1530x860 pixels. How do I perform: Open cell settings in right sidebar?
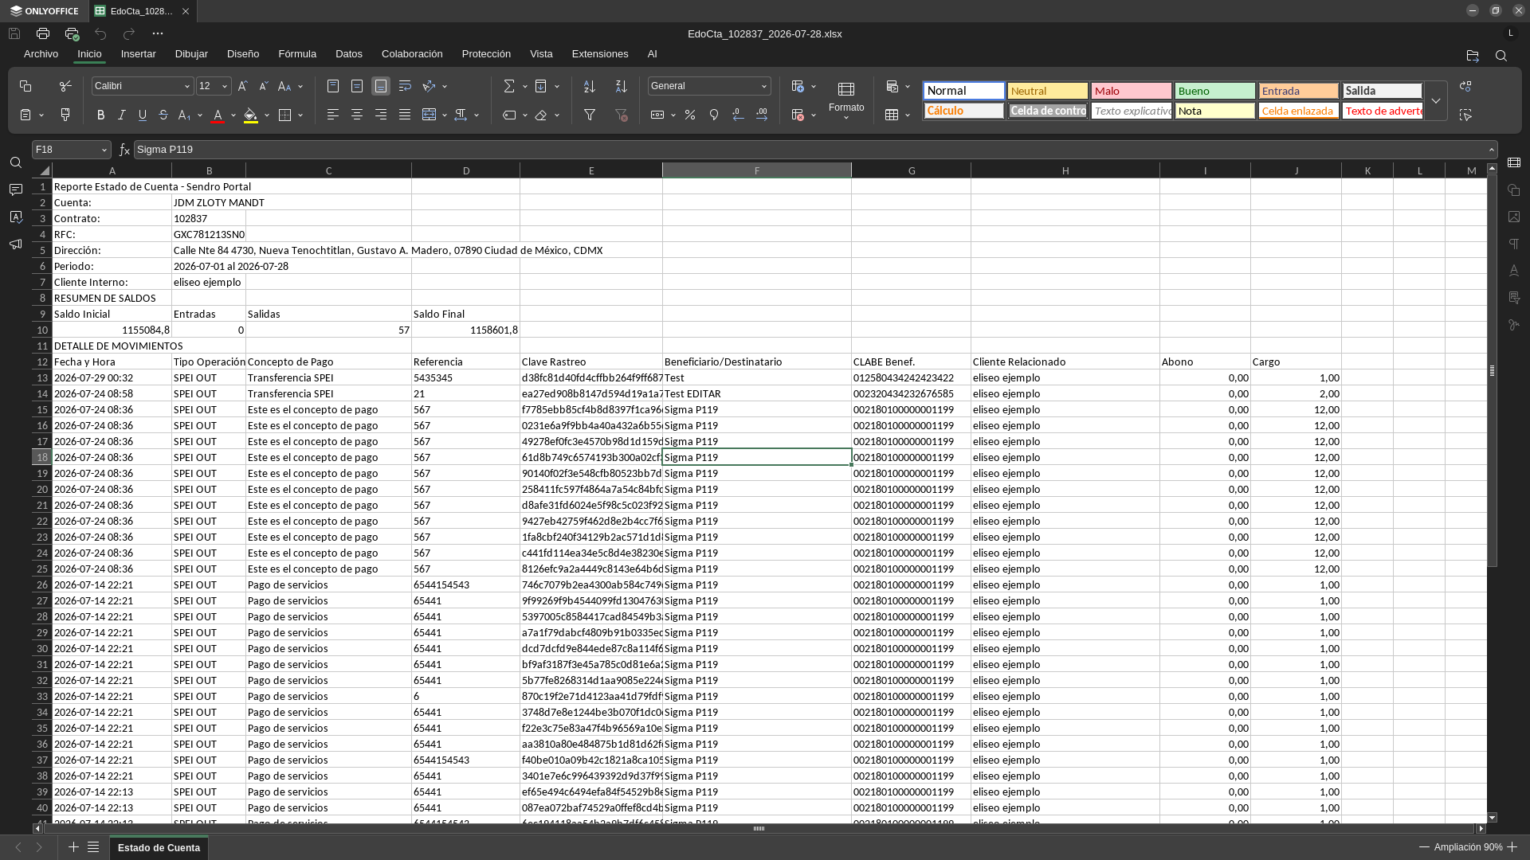point(1514,162)
